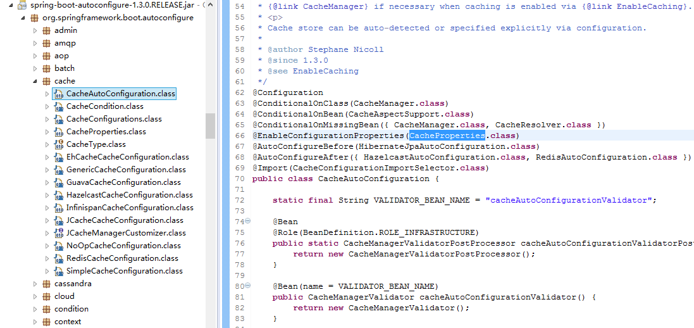Select the cloud package row

pyautogui.click(x=64, y=296)
